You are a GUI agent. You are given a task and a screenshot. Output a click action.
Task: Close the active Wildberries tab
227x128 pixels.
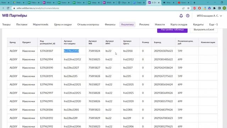tap(159, 2)
